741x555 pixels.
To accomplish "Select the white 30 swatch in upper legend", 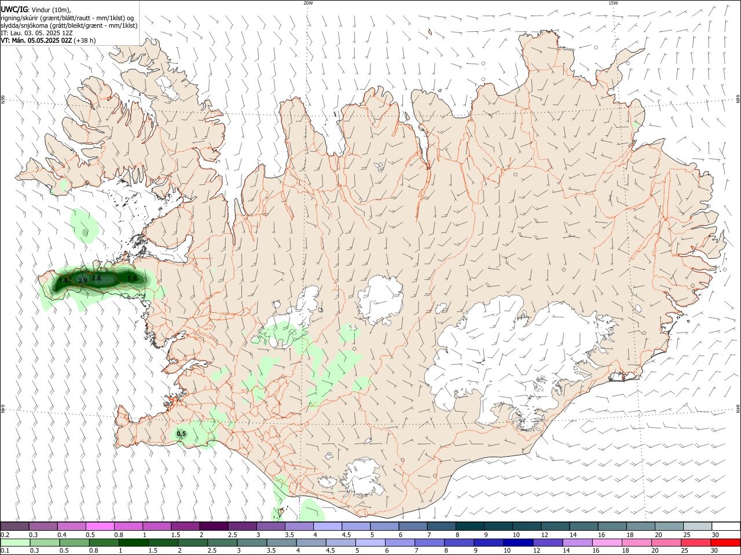I will click(x=726, y=526).
